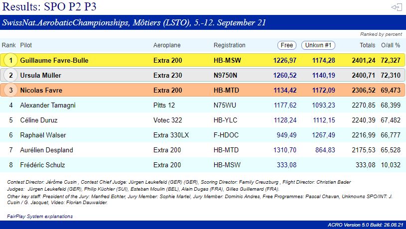Open the Free programme results button
The height and width of the screenshot is (229, 406).
pos(287,45)
